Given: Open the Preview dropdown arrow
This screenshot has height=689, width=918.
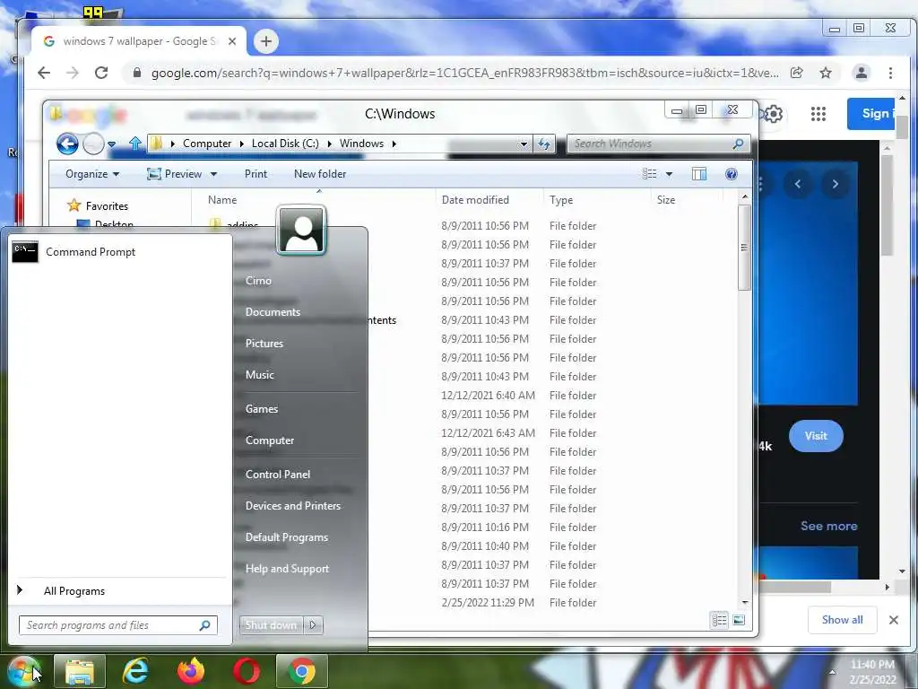Looking at the screenshot, I should tap(213, 174).
